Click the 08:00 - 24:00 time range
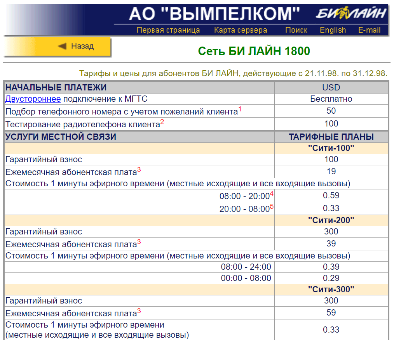394x340 pixels. tap(246, 267)
